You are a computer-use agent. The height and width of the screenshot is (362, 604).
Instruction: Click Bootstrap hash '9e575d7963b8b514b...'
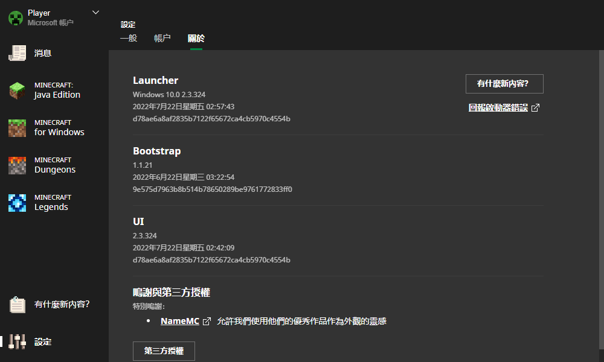pos(212,189)
